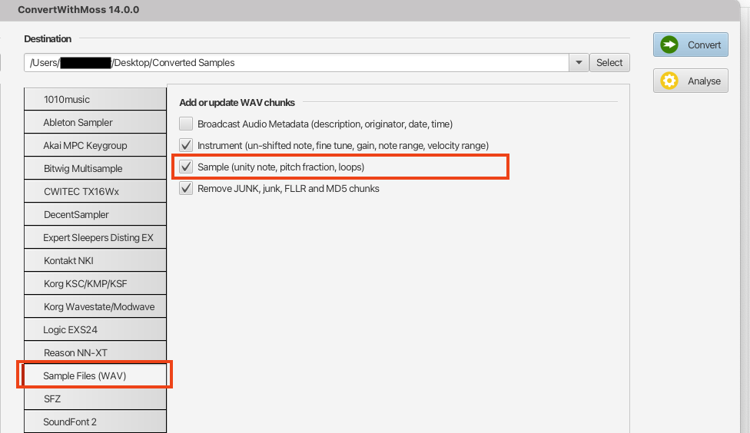Screen dimensions: 750x433
Task: Click the yellow gear Analyse icon
Action: coord(669,81)
